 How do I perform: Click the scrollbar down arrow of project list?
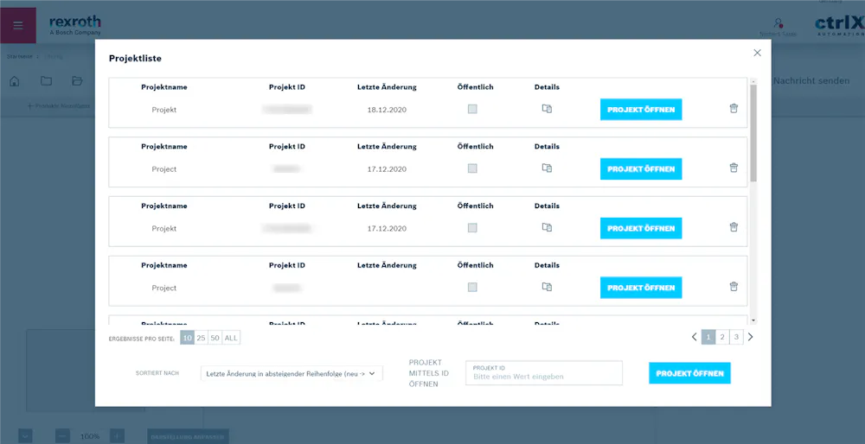point(753,320)
